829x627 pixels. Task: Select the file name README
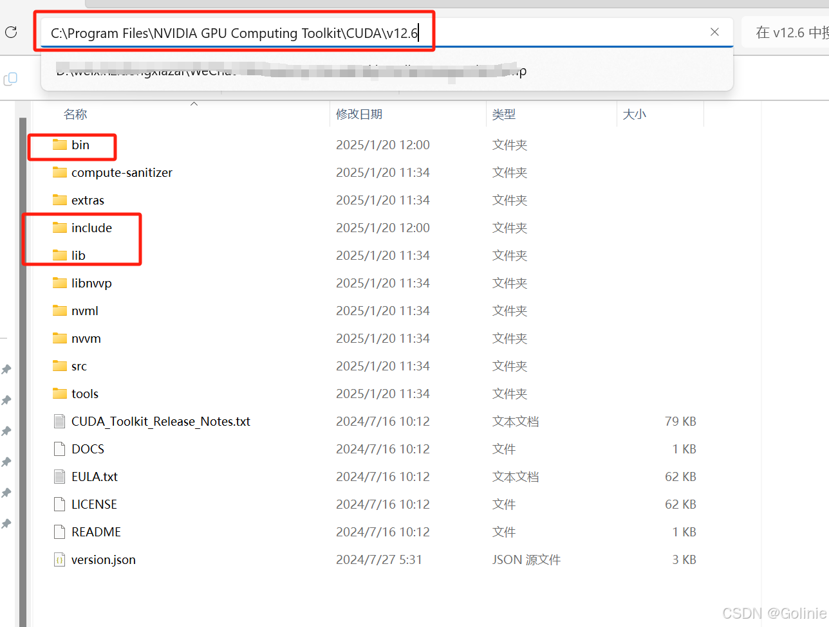click(x=96, y=532)
